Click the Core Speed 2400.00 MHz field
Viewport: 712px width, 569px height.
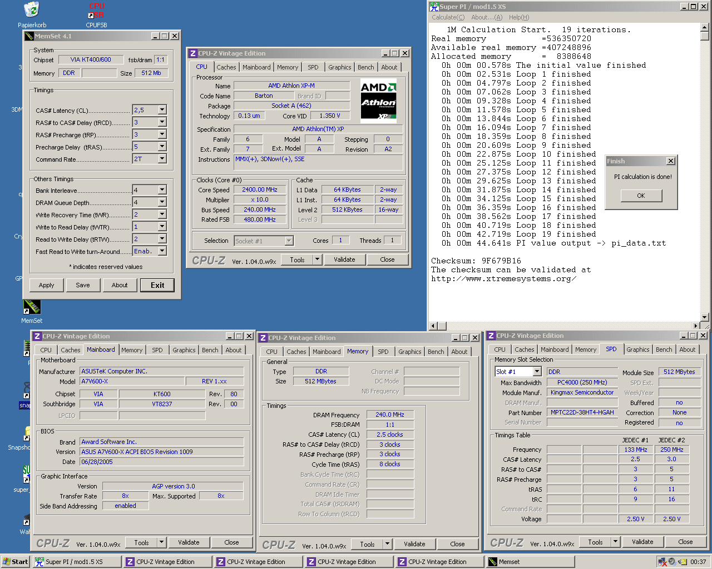click(x=260, y=189)
